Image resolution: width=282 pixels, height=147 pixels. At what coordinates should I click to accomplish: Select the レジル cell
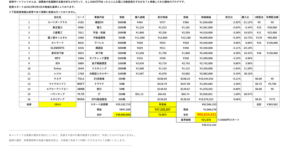[x=57, y=74]
